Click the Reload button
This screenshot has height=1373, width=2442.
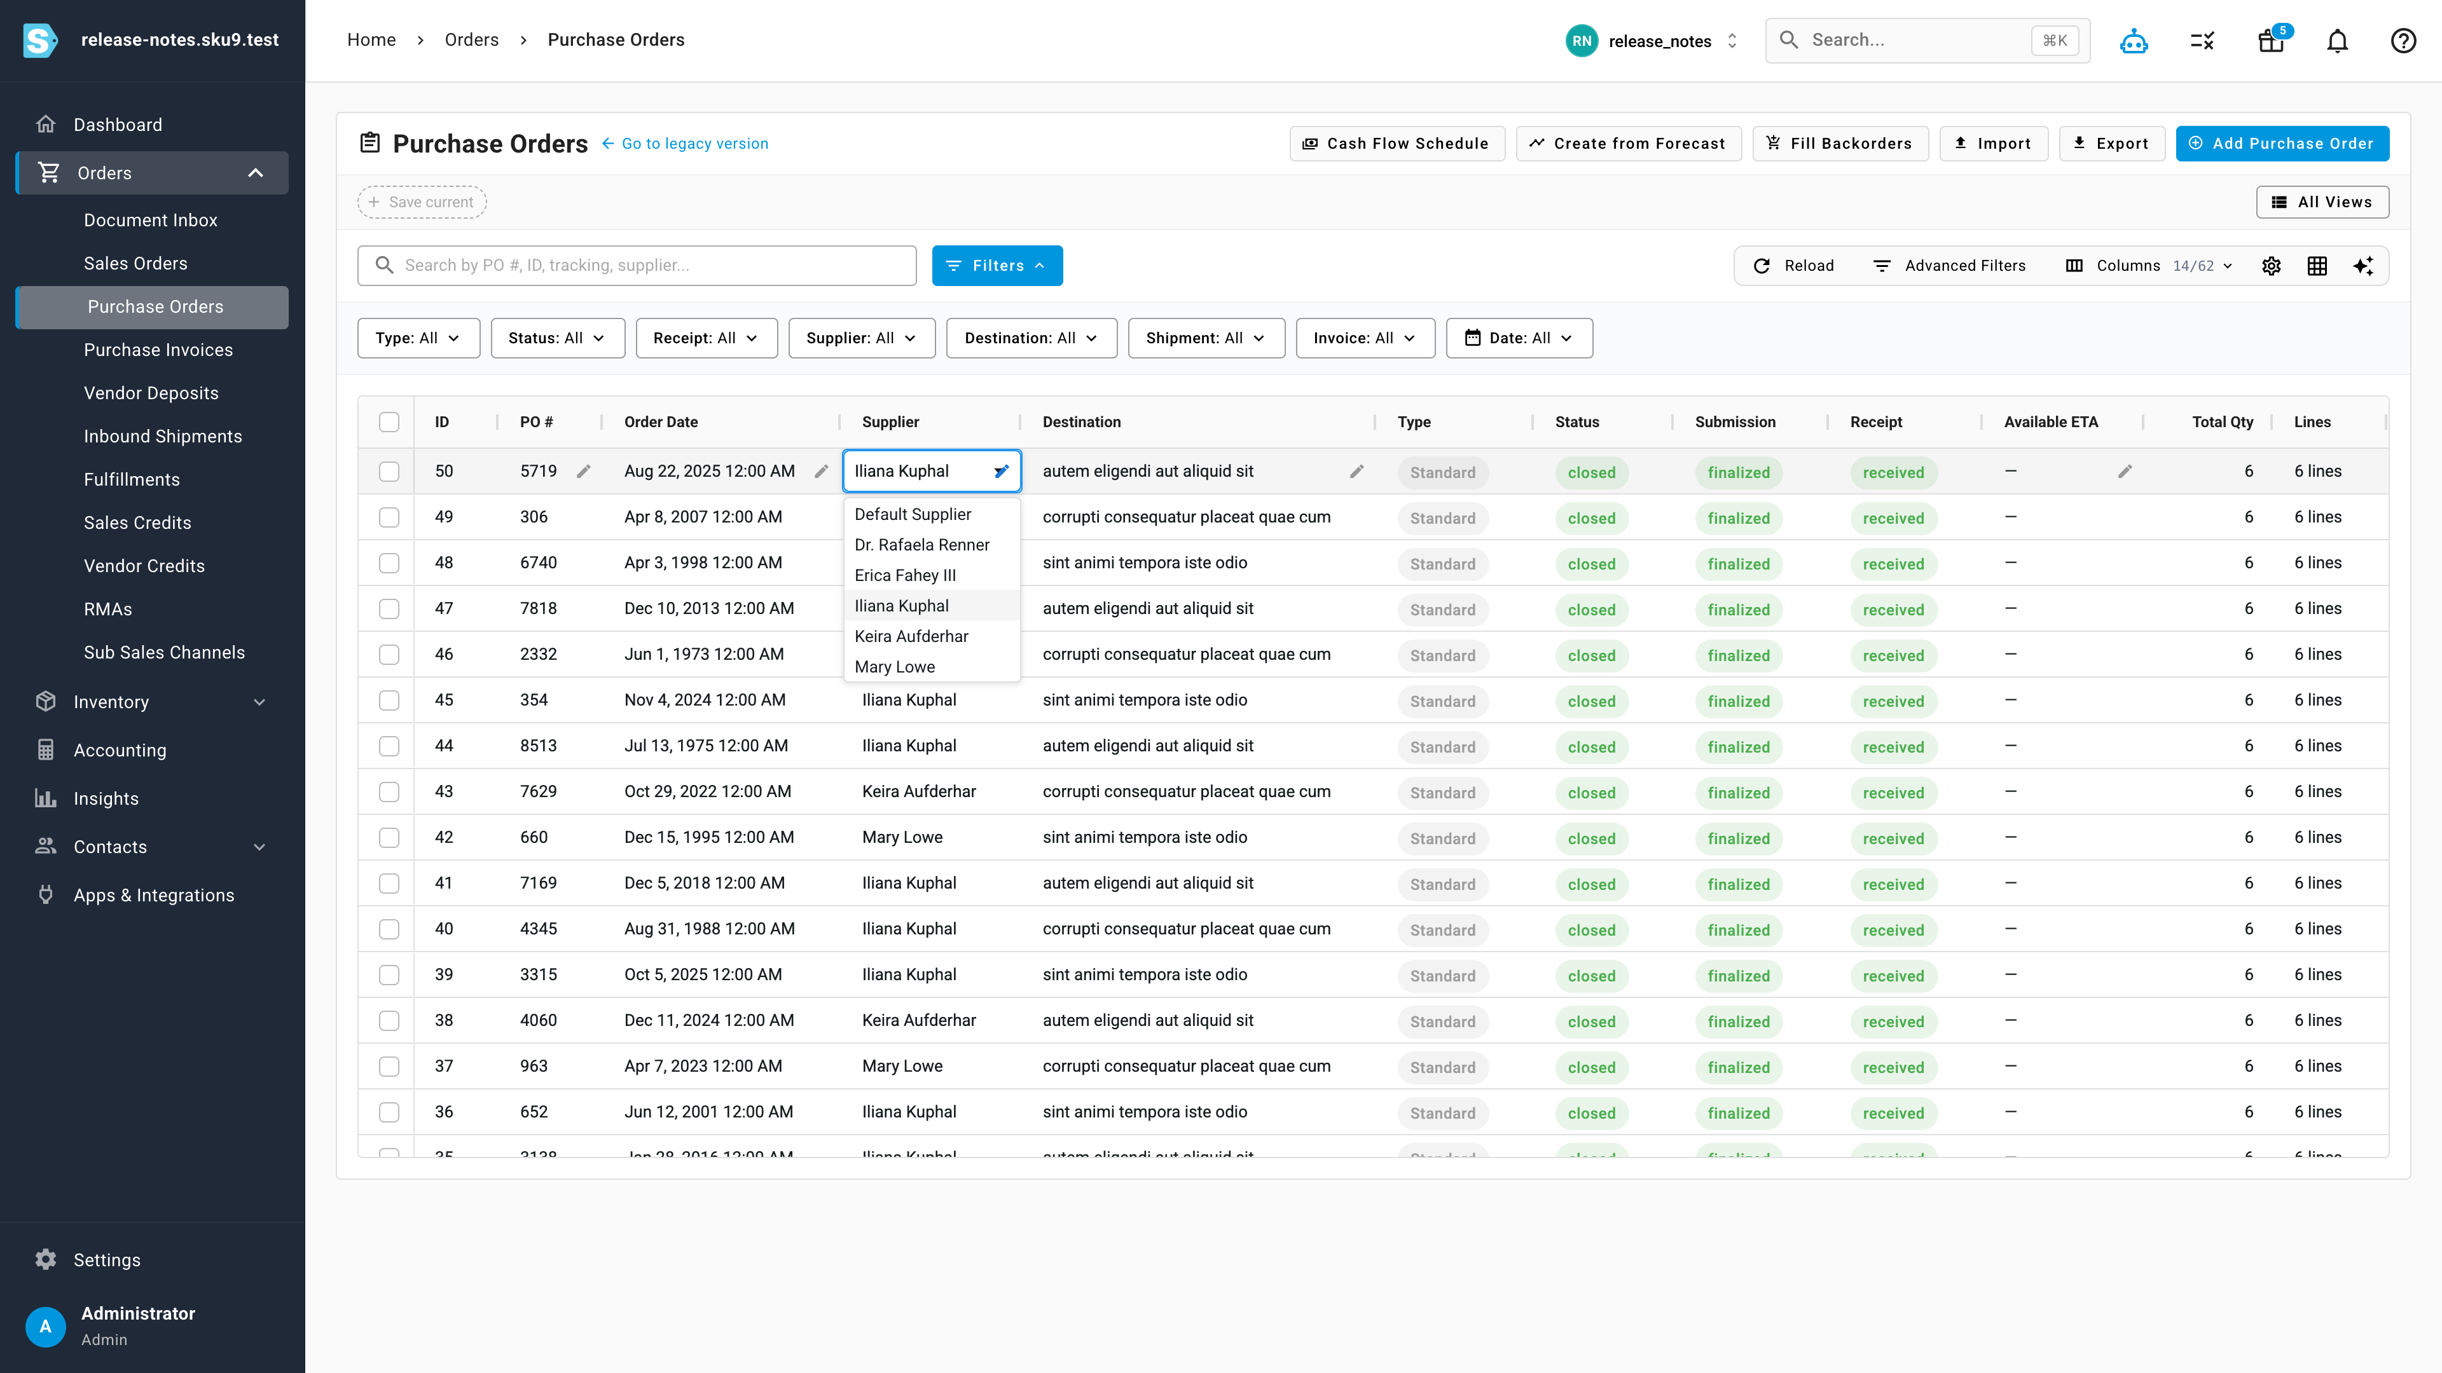click(x=1793, y=266)
